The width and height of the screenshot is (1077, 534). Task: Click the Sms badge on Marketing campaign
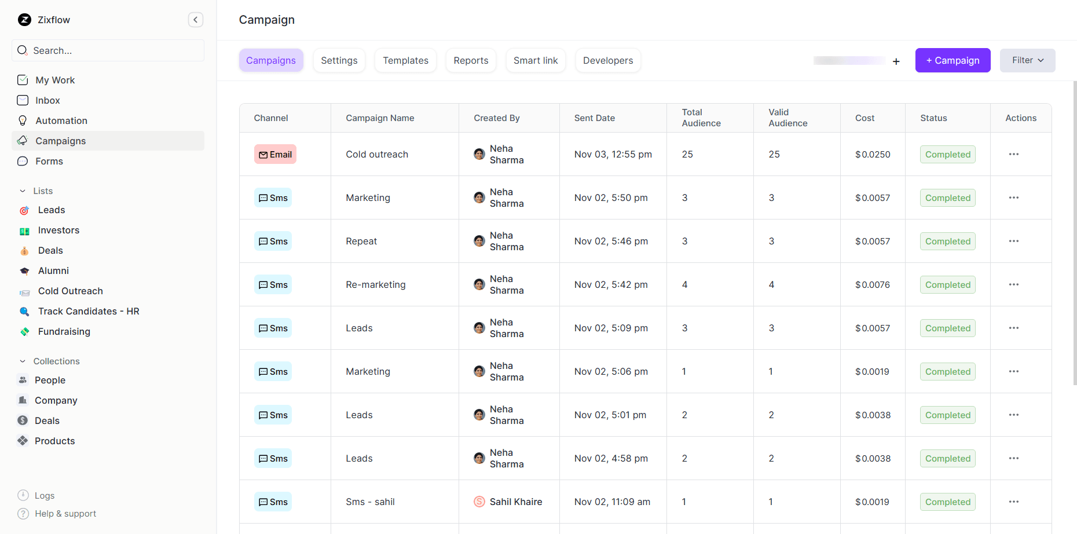273,197
